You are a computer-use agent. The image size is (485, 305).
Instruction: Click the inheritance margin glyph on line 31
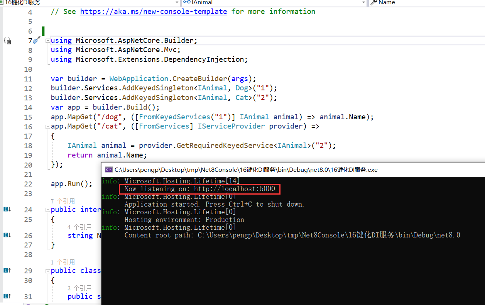click(x=7, y=296)
